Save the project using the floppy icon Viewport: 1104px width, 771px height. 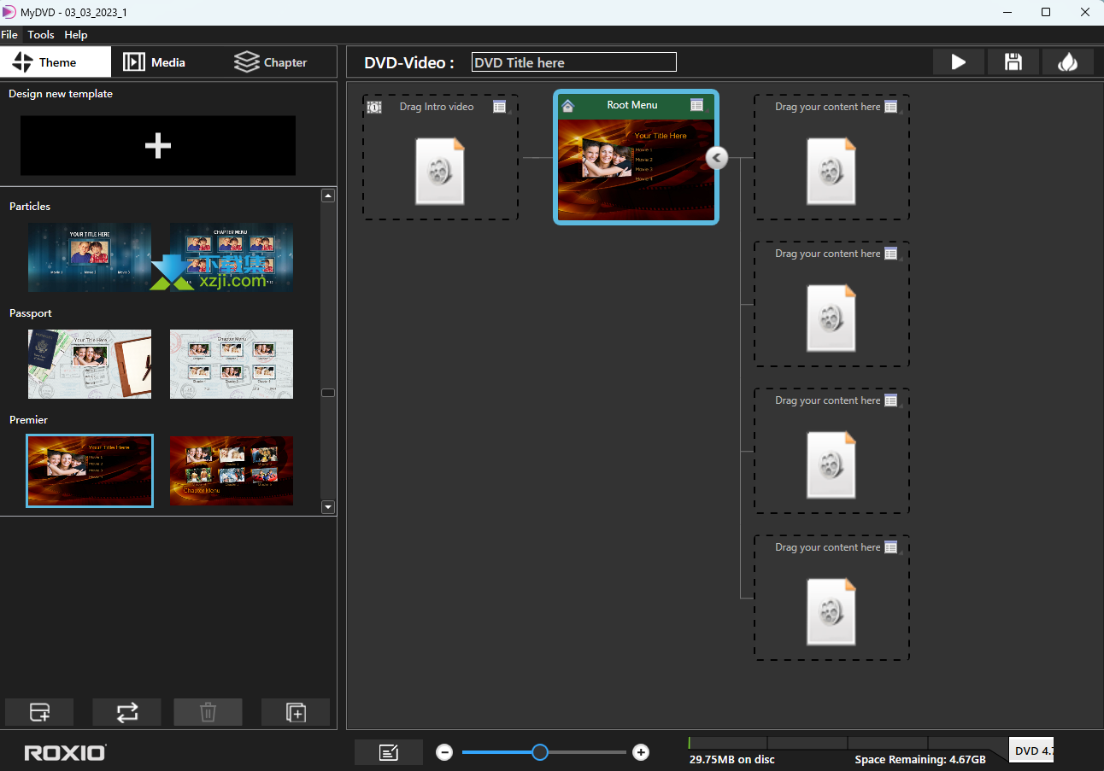[1013, 62]
